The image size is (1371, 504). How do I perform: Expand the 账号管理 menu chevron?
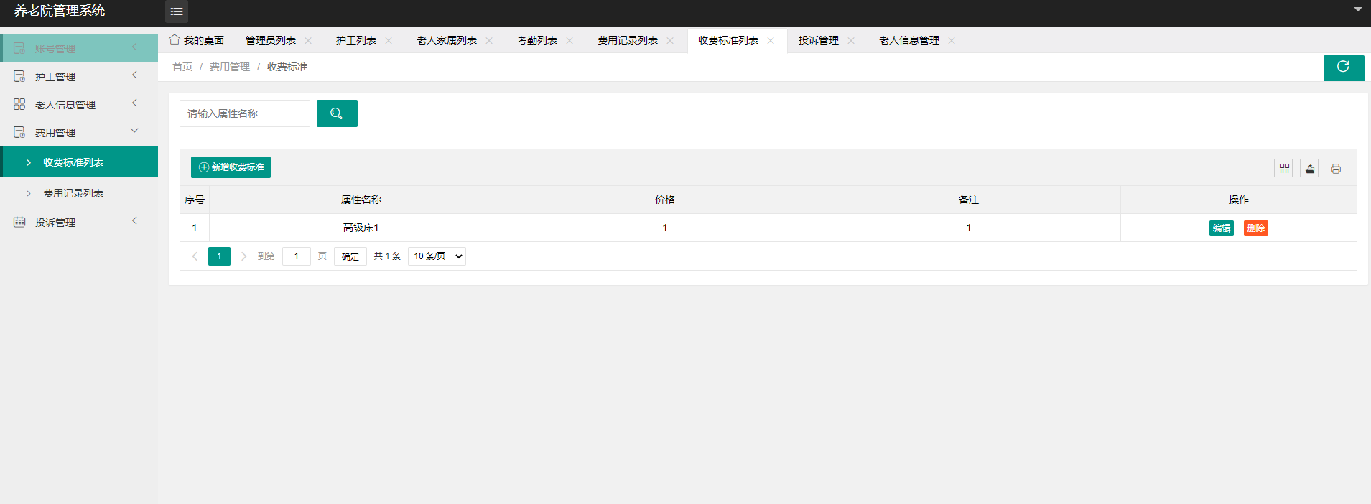[x=134, y=47]
